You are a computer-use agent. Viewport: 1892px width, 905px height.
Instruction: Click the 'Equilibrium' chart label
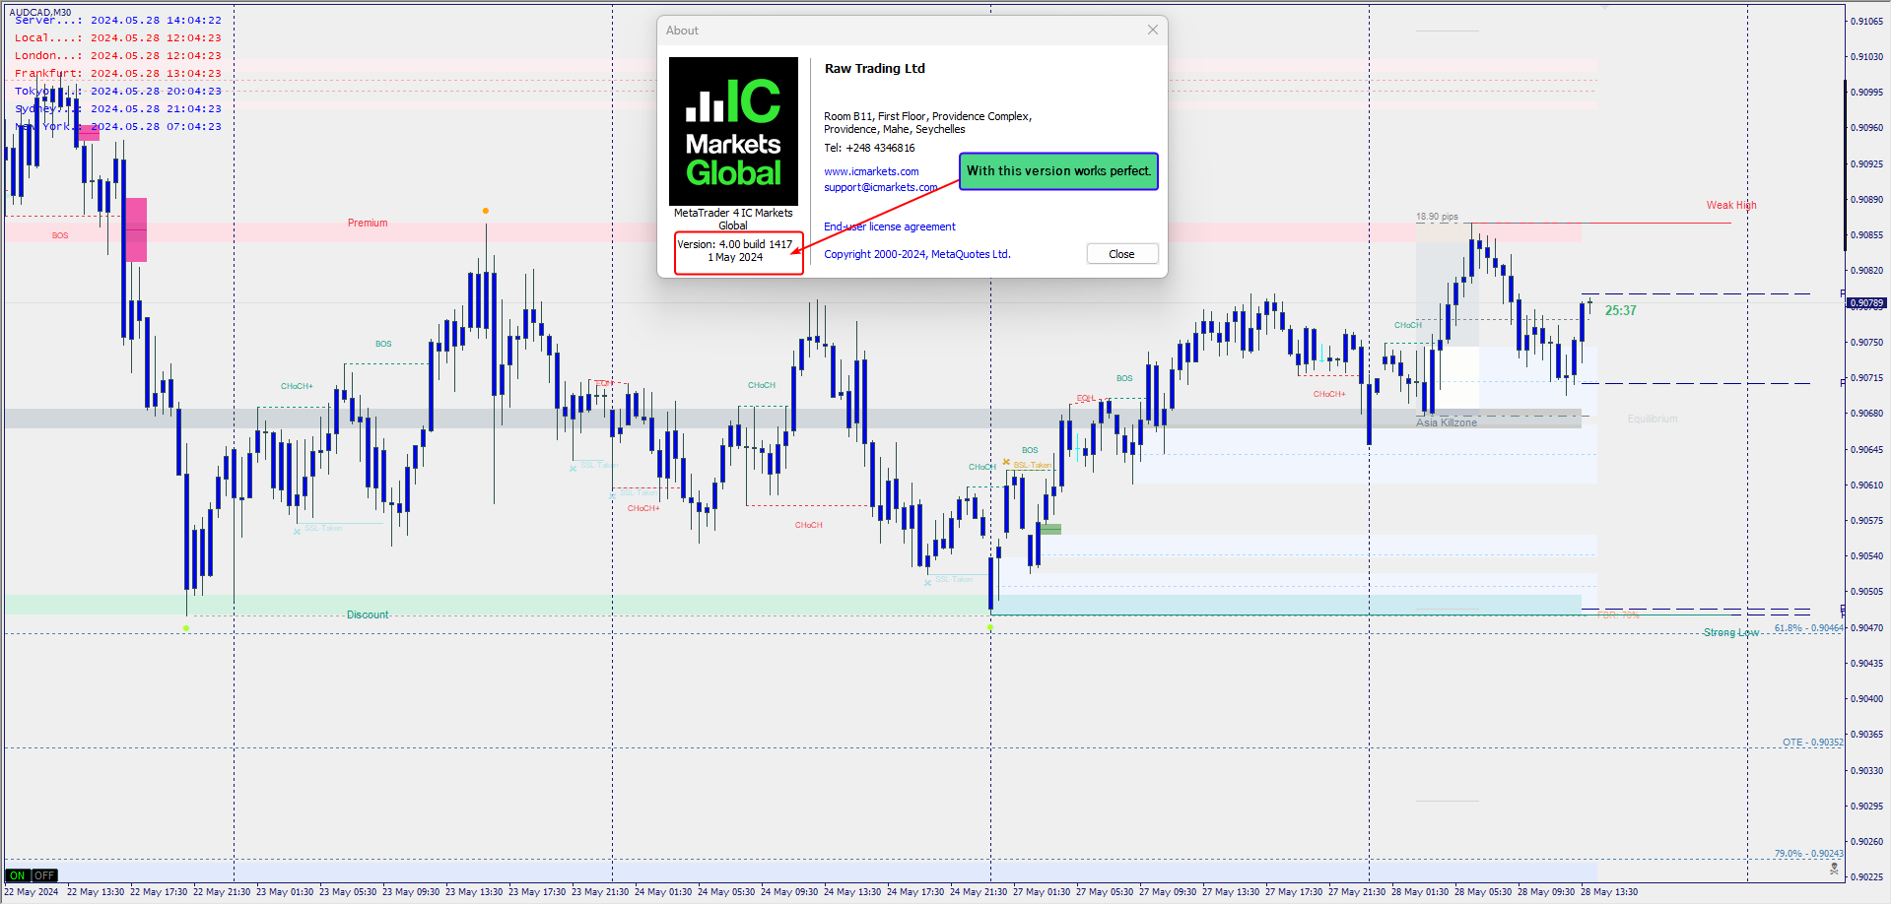point(1653,419)
